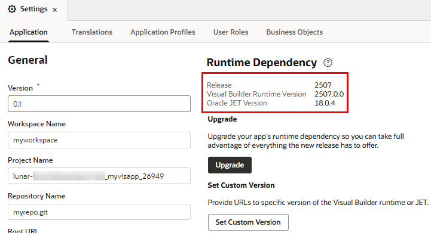Image resolution: width=431 pixels, height=233 pixels.
Task: Select Visual Builder Runtime Version 2507.0.0
Action: (x=329, y=94)
